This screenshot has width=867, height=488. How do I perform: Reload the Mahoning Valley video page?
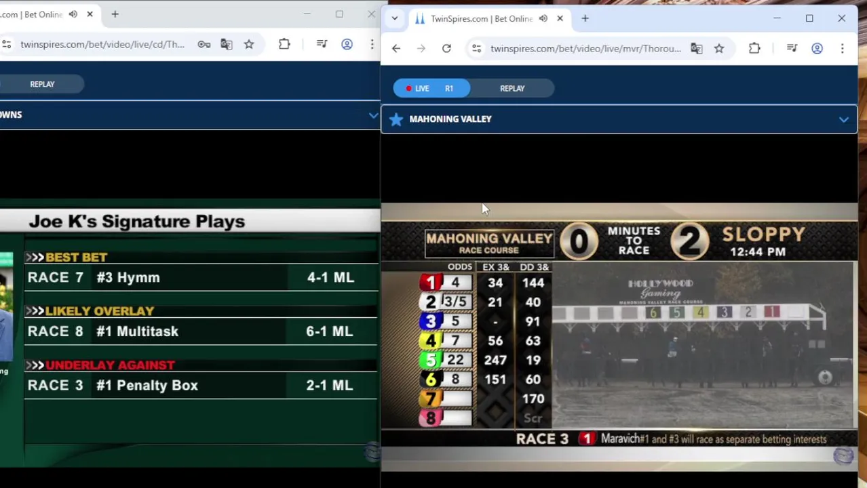[x=446, y=48]
